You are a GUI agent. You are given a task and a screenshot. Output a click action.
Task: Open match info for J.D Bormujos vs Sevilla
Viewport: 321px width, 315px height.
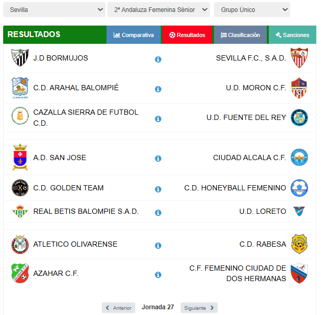pos(158,59)
